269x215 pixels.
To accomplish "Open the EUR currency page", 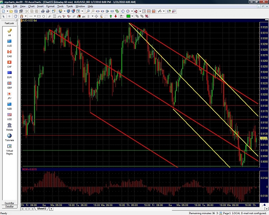I will 9,73.
